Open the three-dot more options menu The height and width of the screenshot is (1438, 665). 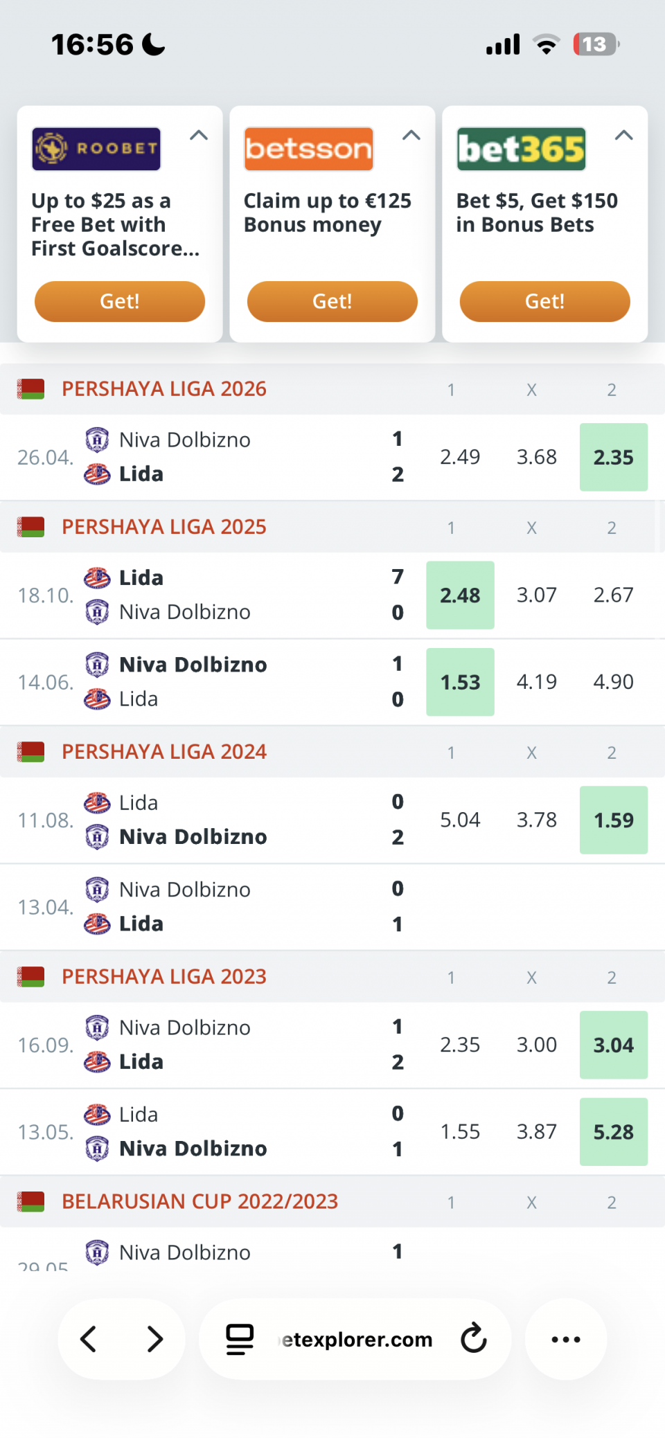point(566,1339)
